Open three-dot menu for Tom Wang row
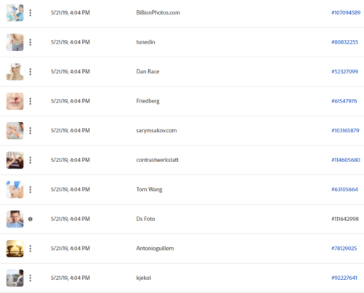This screenshot has width=364, height=293. point(31,190)
